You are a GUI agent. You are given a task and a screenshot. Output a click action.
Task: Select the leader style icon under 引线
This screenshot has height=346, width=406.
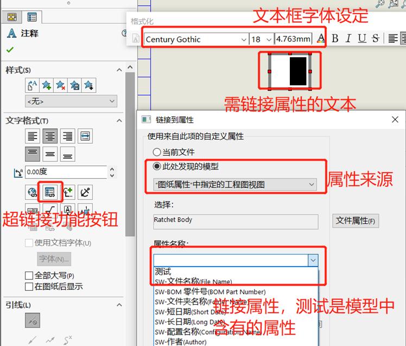tap(33, 320)
